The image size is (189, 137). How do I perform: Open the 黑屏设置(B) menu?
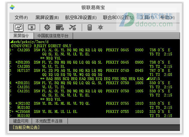[47, 18]
